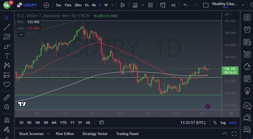Click the USDJPY symbol search field

click(x=30, y=5)
